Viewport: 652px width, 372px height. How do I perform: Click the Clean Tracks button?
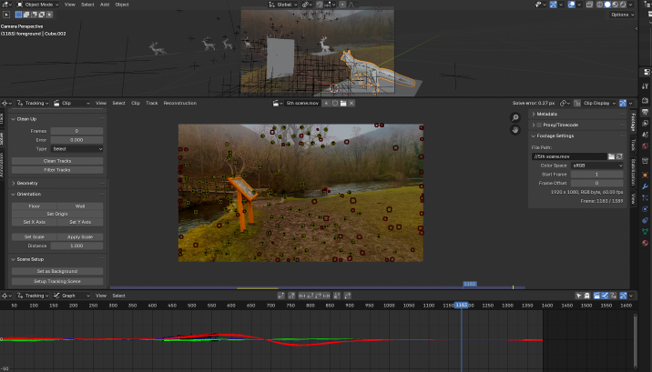(57, 161)
